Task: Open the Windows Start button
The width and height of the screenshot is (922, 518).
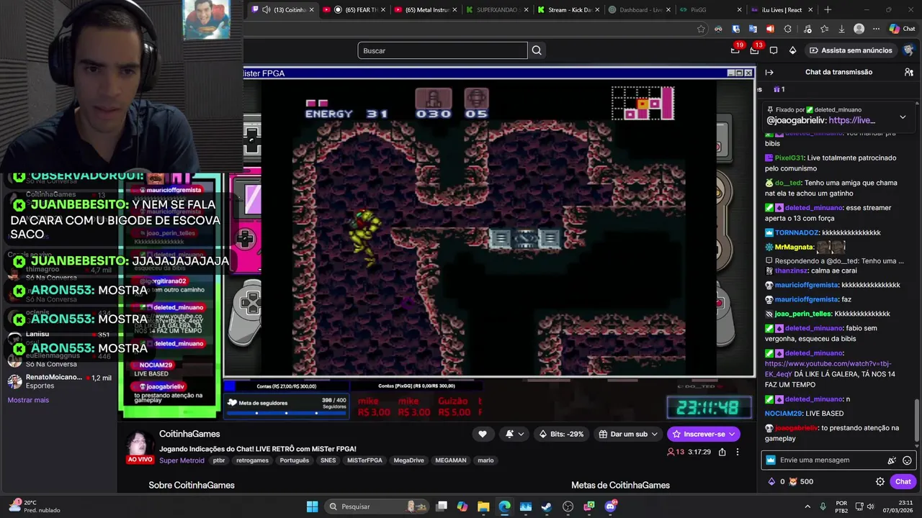Action: pyautogui.click(x=312, y=506)
